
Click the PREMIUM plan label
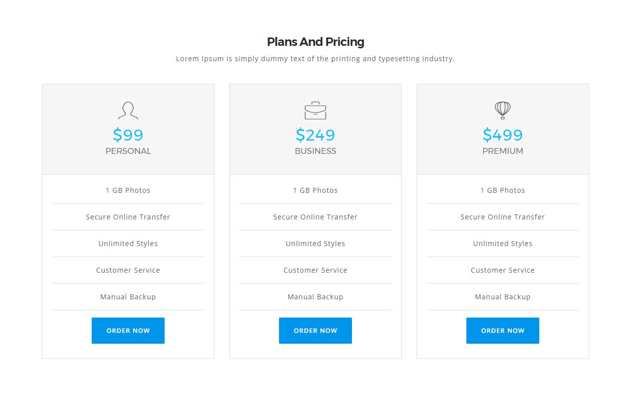pos(503,151)
